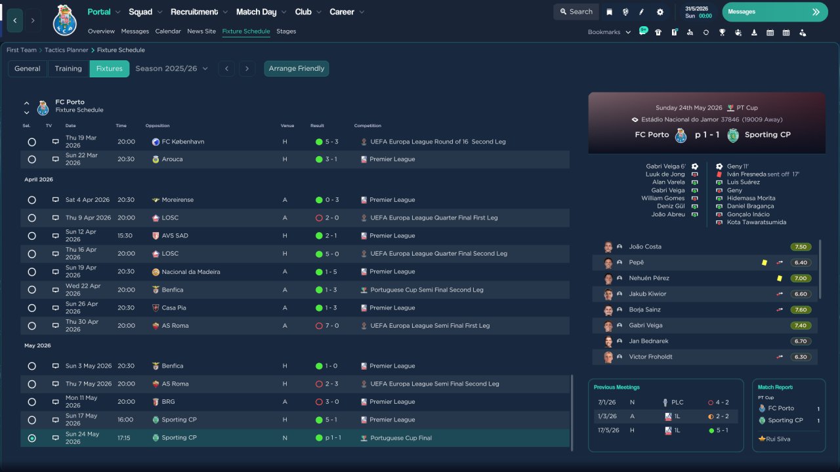Click the AS Roma crest on the 7 May fixture
This screenshot has height=472, width=840.
click(x=156, y=384)
